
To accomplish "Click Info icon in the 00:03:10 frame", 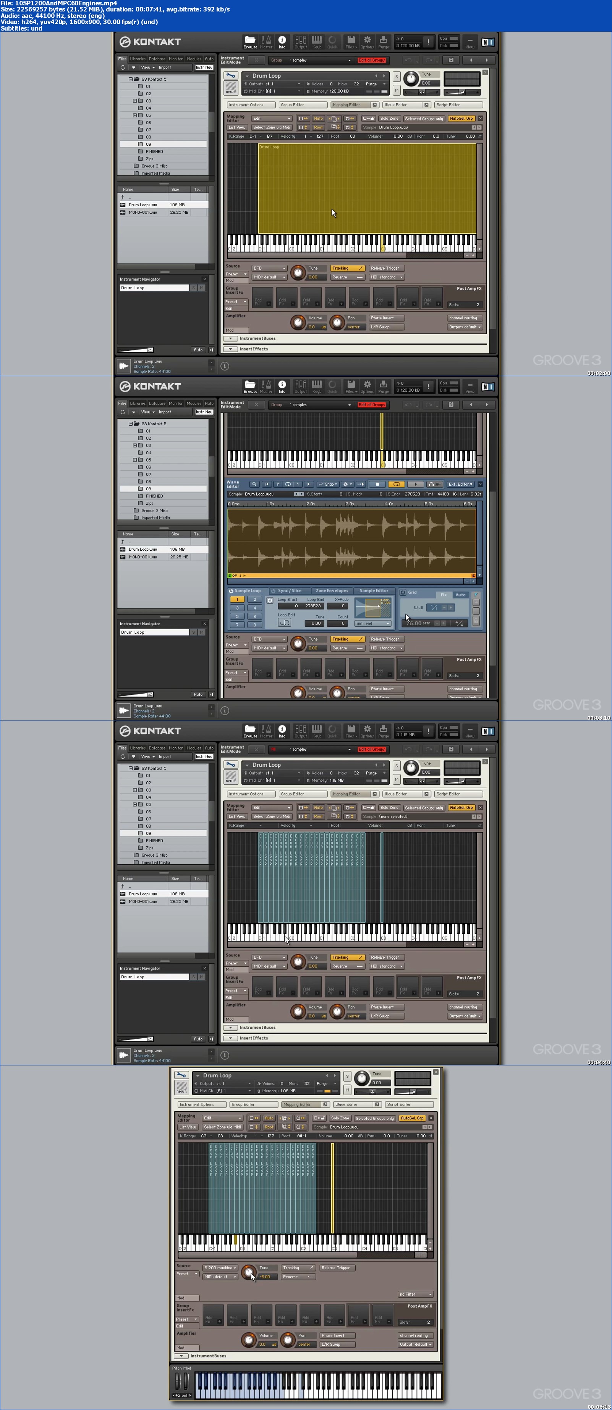I will [282, 386].
